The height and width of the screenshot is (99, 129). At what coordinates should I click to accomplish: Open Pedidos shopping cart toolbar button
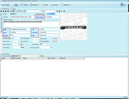click(x=24, y=5)
